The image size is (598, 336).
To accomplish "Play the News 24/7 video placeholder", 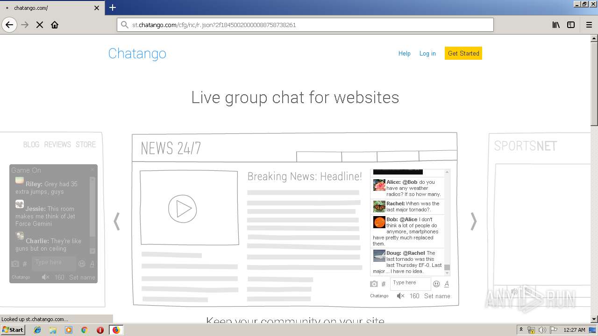I will click(x=182, y=209).
